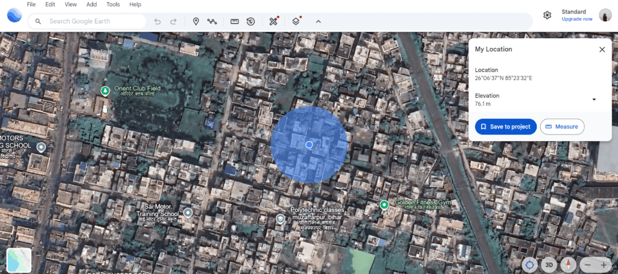This screenshot has height=274, width=618.
Task: Click the Upgrade now link
Action: tap(577, 19)
